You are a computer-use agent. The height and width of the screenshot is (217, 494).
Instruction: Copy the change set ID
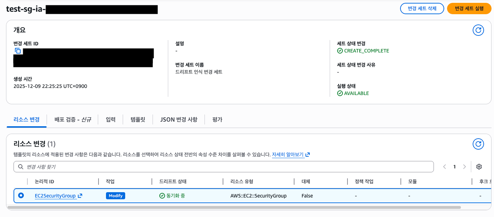pos(18,51)
